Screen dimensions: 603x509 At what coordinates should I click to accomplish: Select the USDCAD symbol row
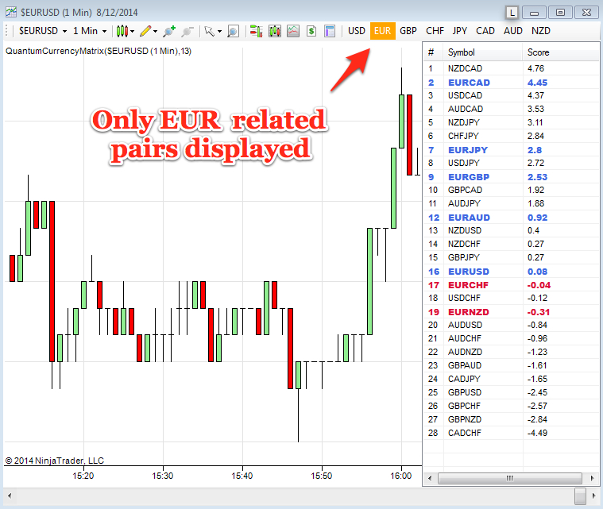pyautogui.click(x=511, y=95)
